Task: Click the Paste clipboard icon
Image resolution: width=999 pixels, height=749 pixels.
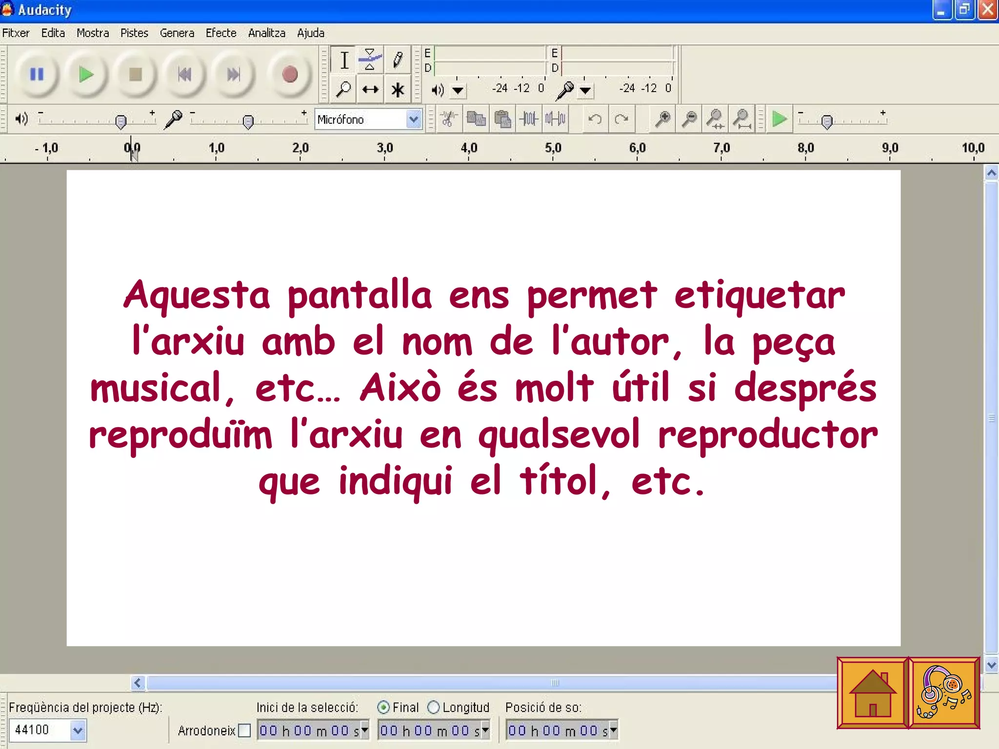Action: pos(502,119)
